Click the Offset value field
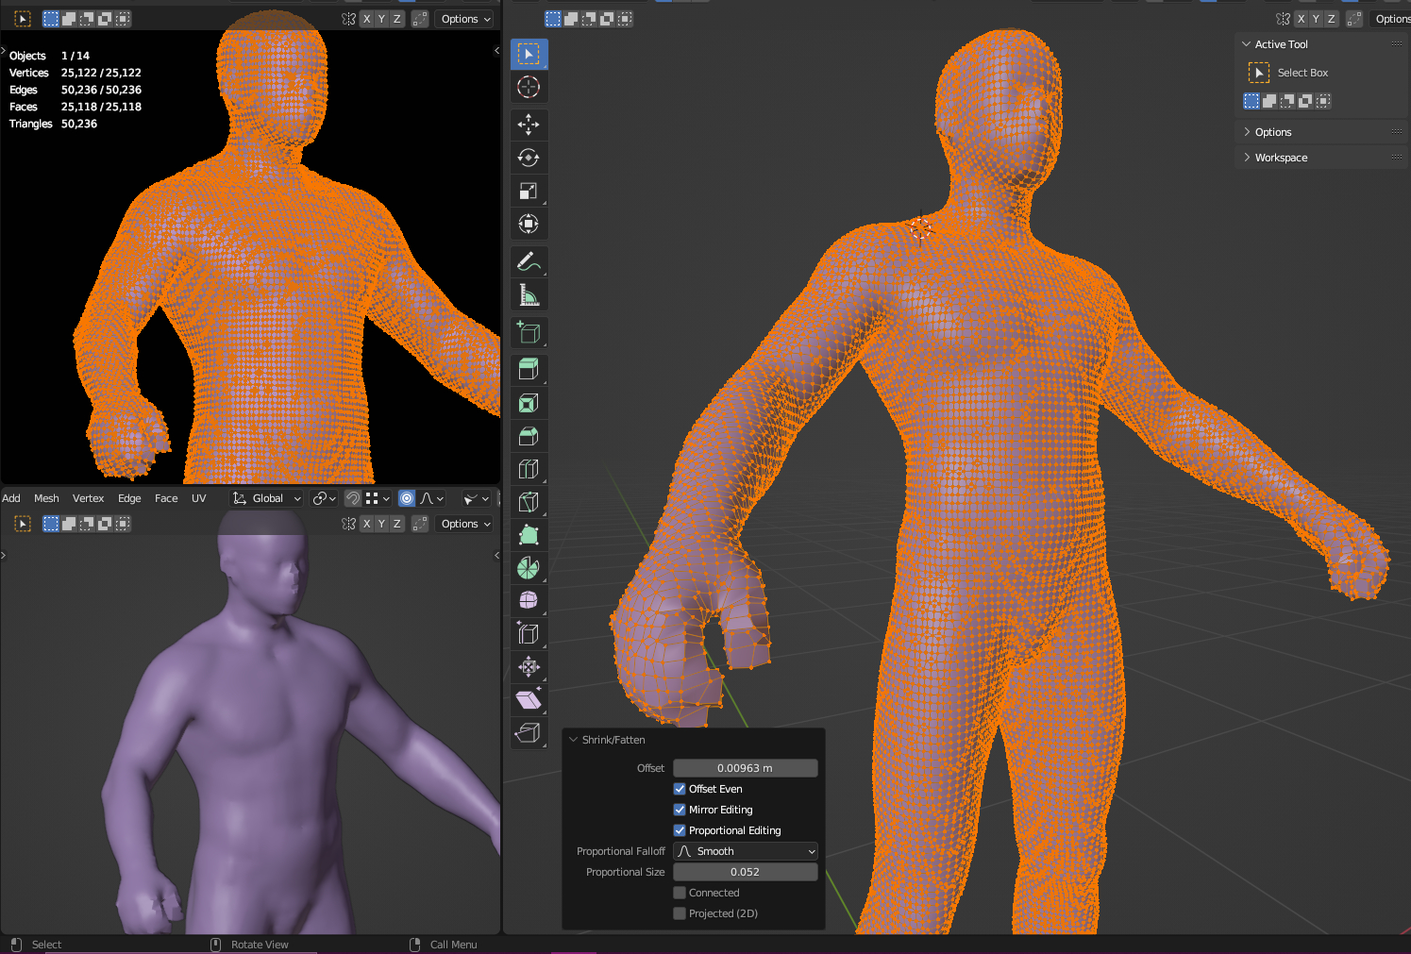Viewport: 1411px width, 954px height. pyautogui.click(x=746, y=768)
